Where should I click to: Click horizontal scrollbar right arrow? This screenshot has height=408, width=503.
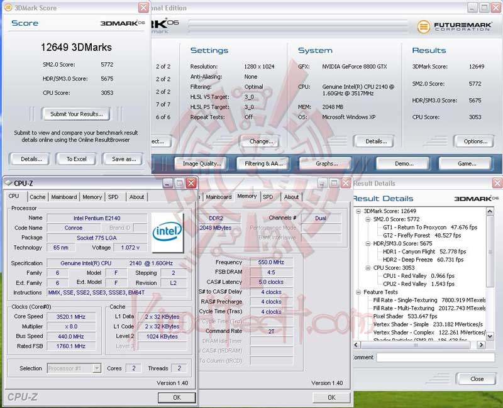pos(480,345)
